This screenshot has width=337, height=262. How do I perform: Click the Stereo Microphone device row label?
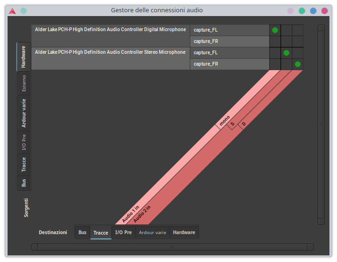[110, 52]
